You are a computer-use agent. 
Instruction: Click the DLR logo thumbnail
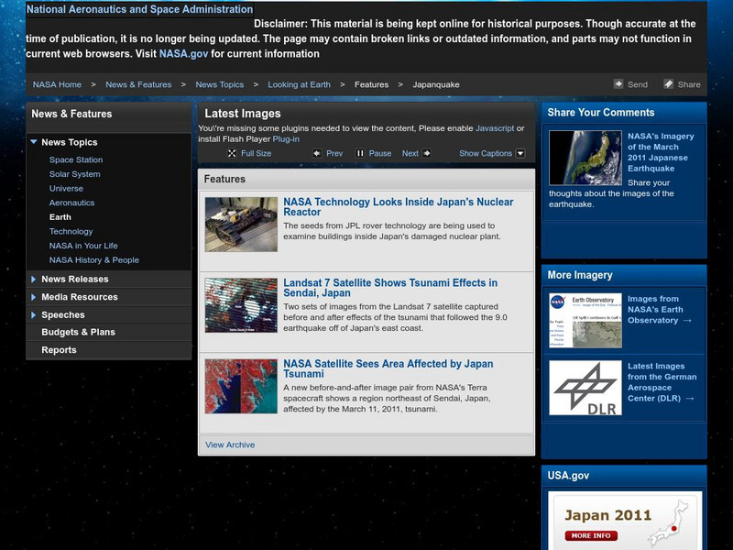click(x=585, y=388)
